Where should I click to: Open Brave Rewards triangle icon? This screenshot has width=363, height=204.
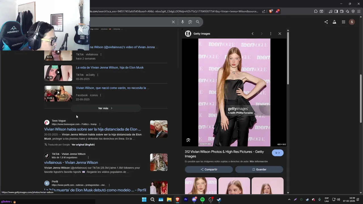(x=277, y=11)
